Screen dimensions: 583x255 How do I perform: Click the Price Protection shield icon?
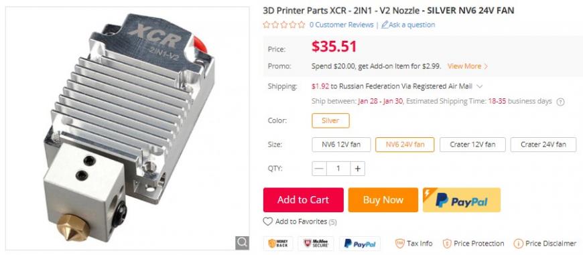447,244
